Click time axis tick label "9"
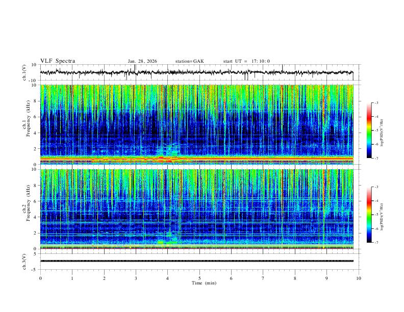Image resolution: width=404 pixels, height=312 pixels. (x=326, y=278)
